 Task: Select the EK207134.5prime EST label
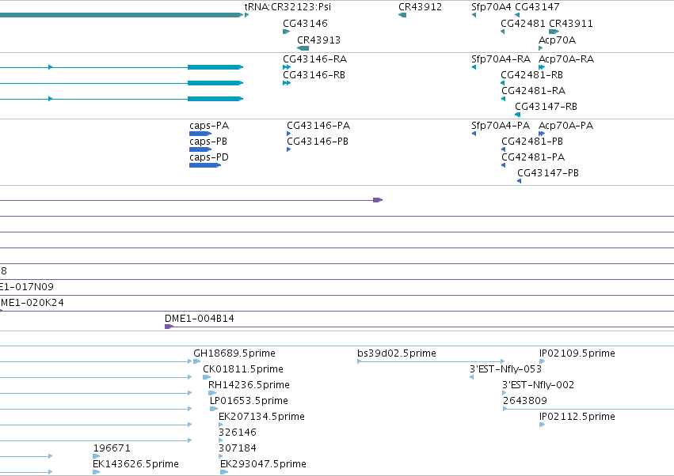(262, 417)
